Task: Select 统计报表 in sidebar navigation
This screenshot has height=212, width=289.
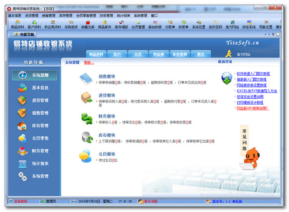Action: coord(34,163)
